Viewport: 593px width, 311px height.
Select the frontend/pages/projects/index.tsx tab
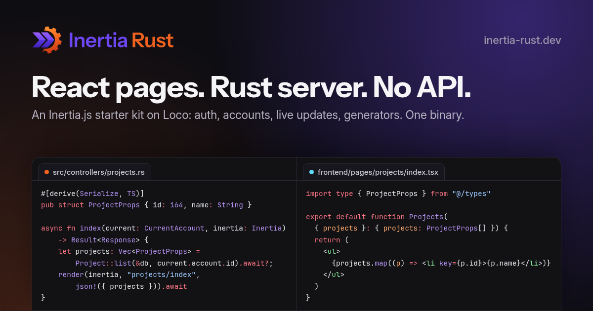[374, 172]
